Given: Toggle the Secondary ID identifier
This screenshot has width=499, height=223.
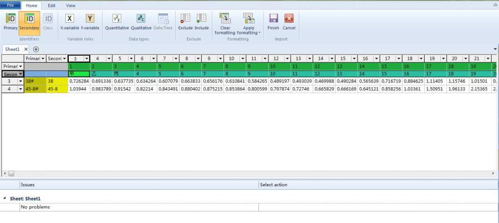Looking at the screenshot, I should (29, 22).
